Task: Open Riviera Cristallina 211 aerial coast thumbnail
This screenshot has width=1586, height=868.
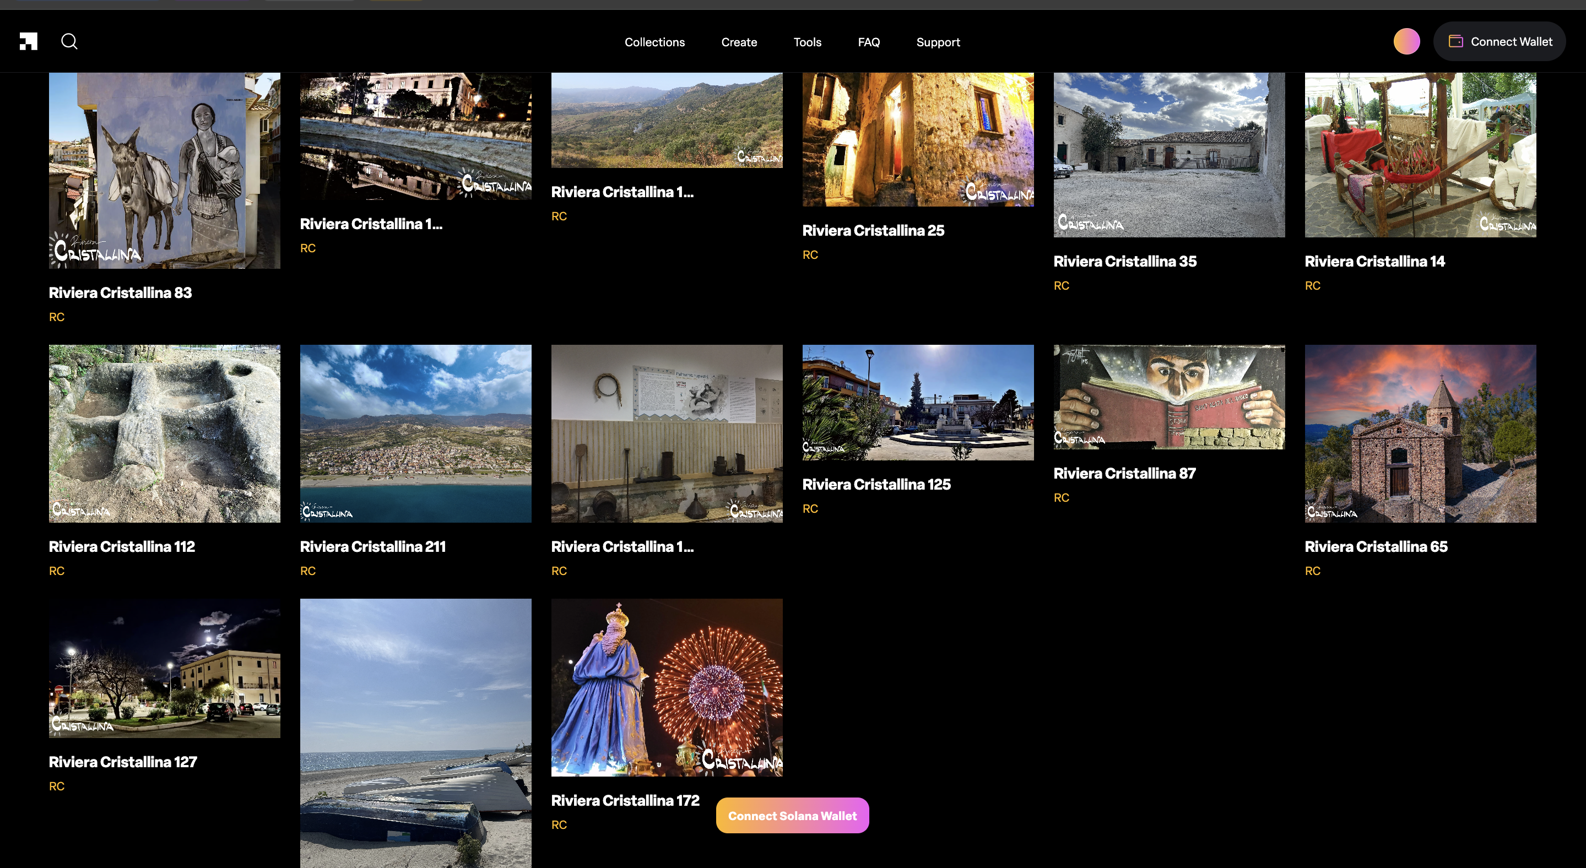Action: coord(415,433)
